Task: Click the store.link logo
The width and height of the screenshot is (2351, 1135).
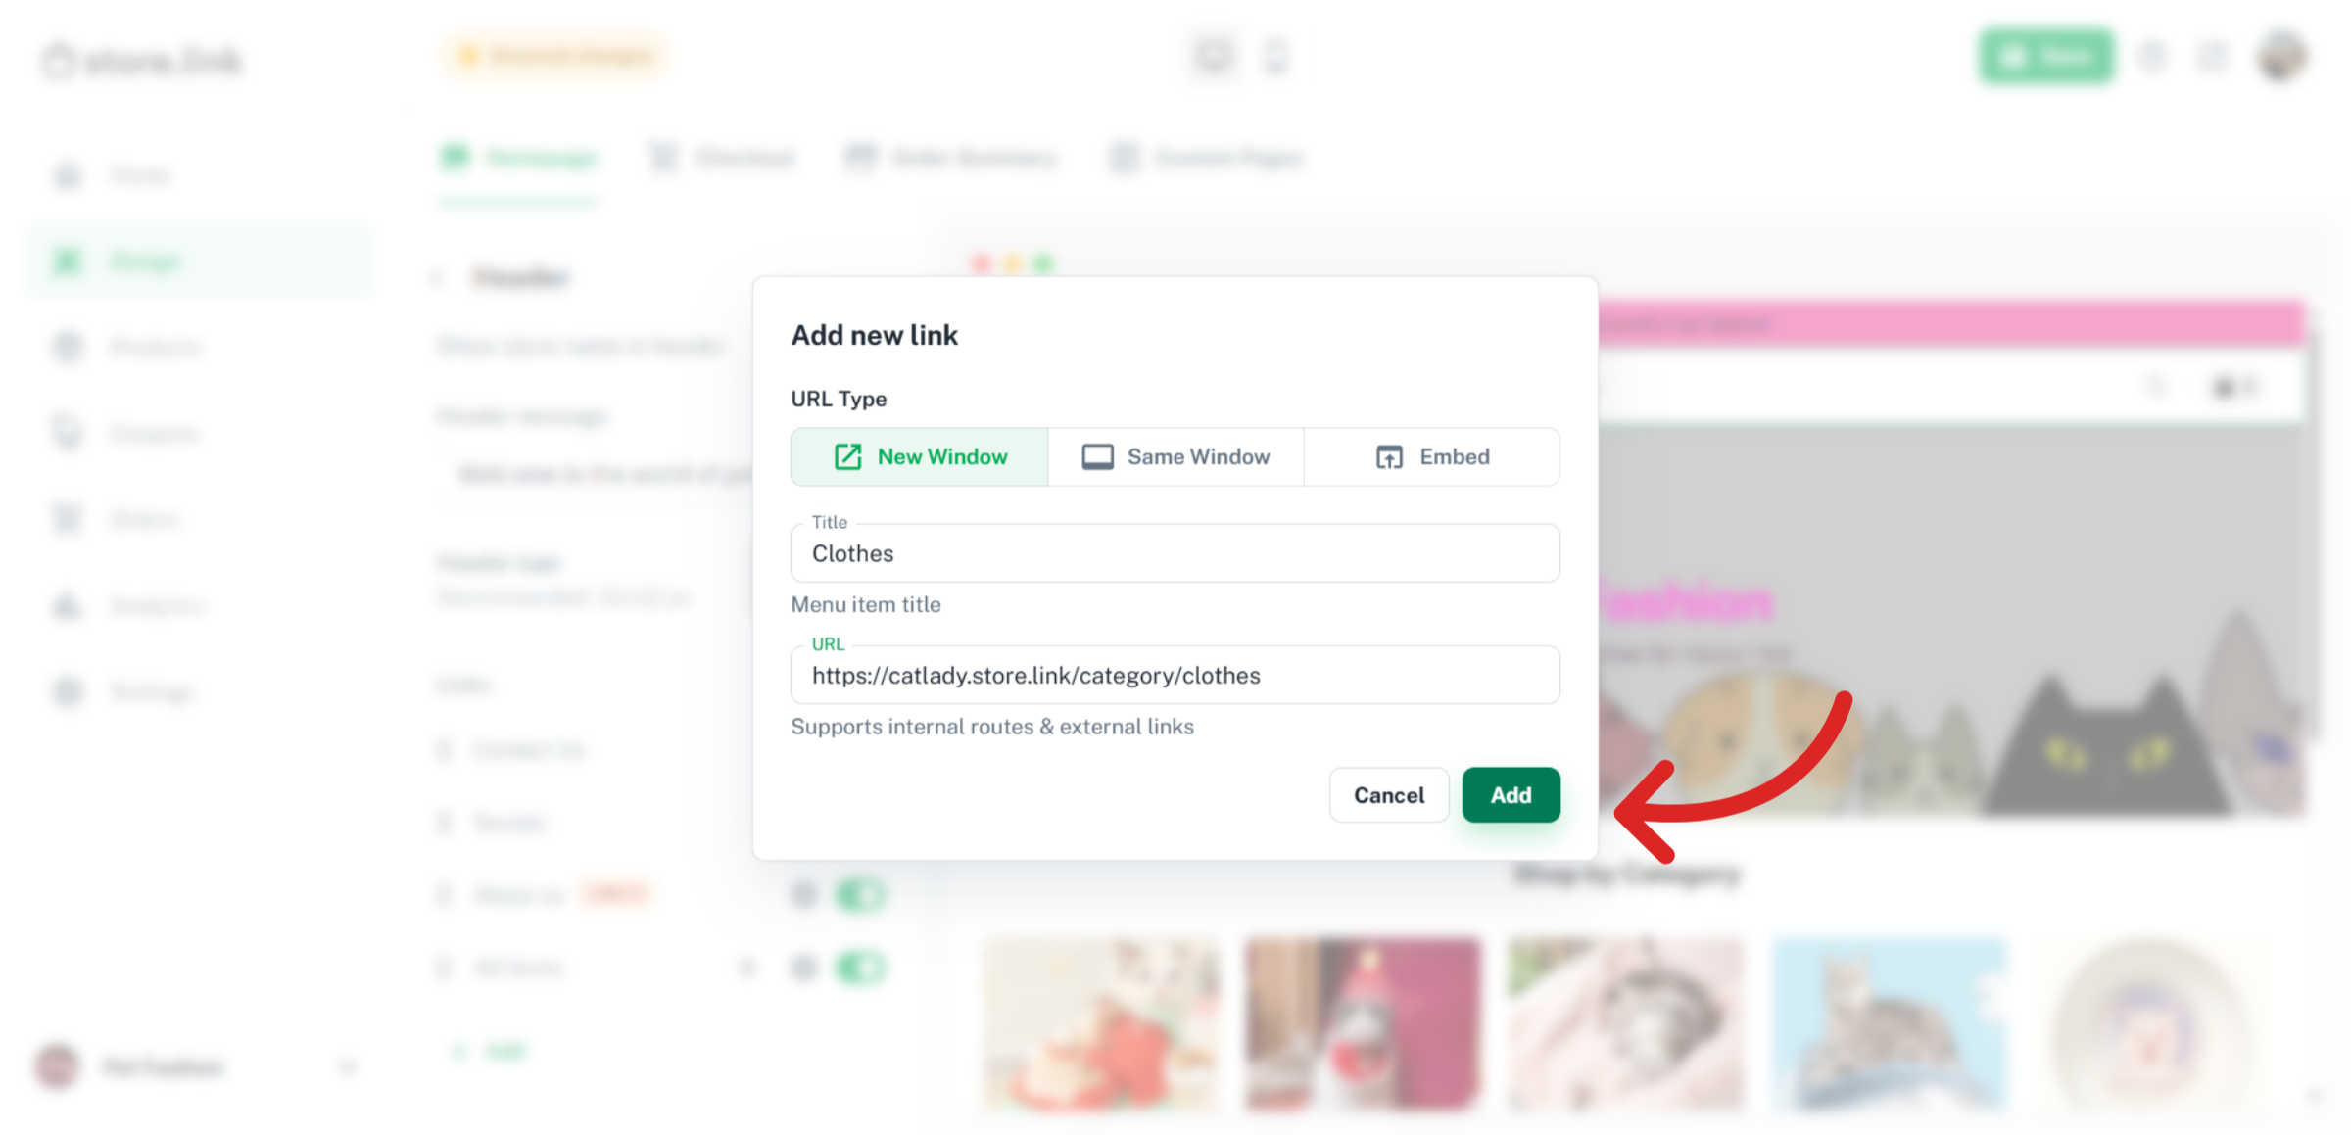Action: [142, 60]
